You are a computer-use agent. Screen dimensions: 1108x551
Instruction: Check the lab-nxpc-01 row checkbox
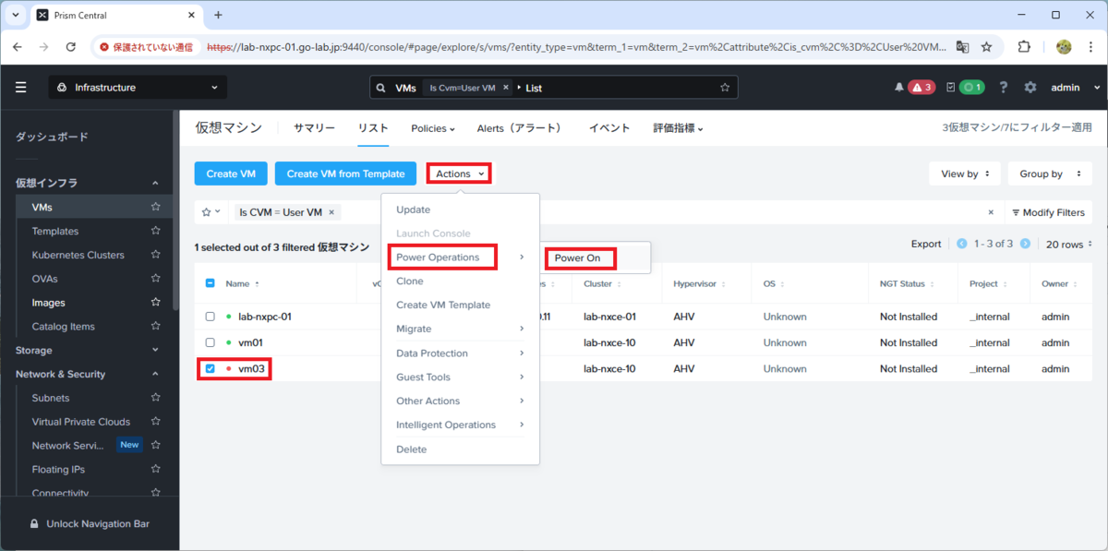210,317
